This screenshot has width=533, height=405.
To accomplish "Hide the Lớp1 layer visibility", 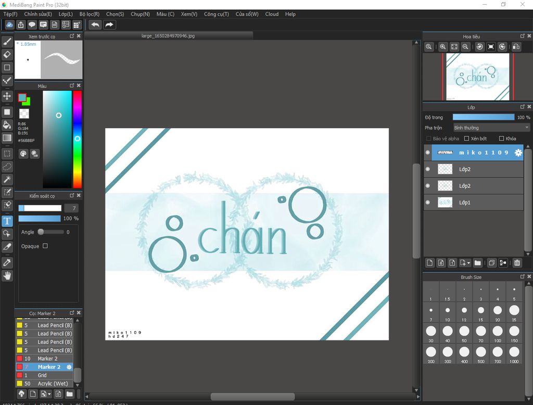I will pyautogui.click(x=428, y=202).
